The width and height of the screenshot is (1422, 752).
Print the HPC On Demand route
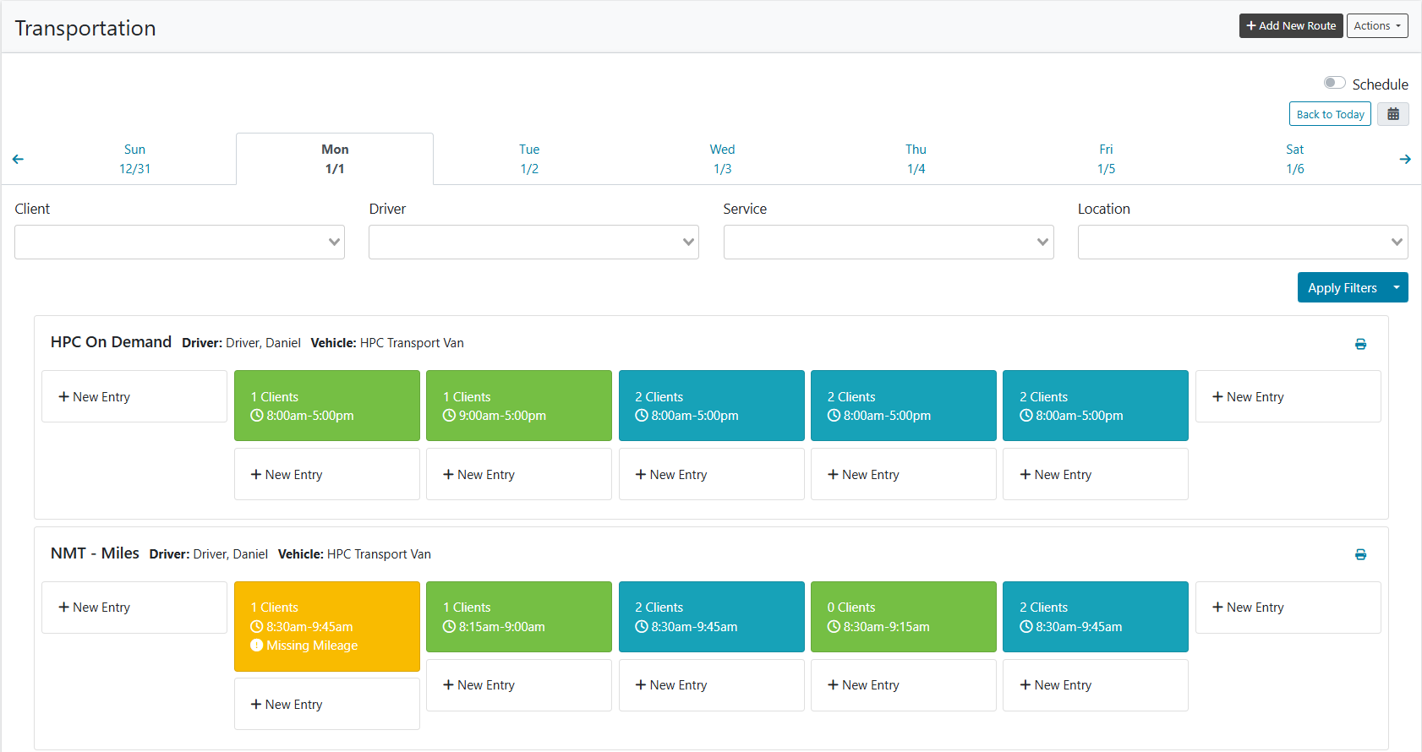pyautogui.click(x=1360, y=344)
